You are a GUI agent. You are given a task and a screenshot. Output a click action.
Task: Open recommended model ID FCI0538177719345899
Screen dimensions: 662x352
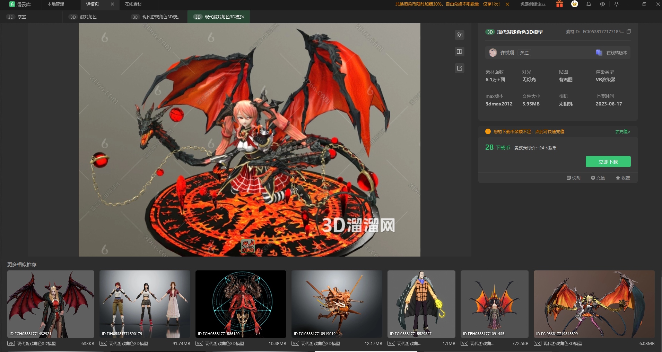(x=594, y=304)
